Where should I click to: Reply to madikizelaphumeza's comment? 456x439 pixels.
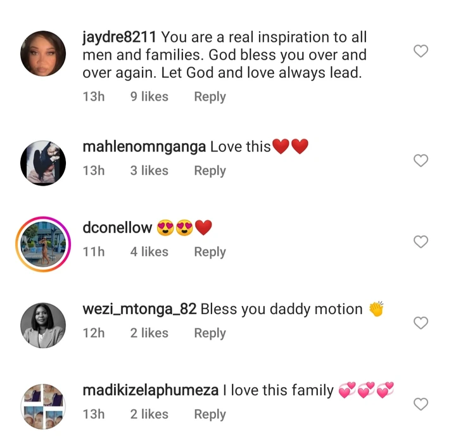[x=210, y=414]
